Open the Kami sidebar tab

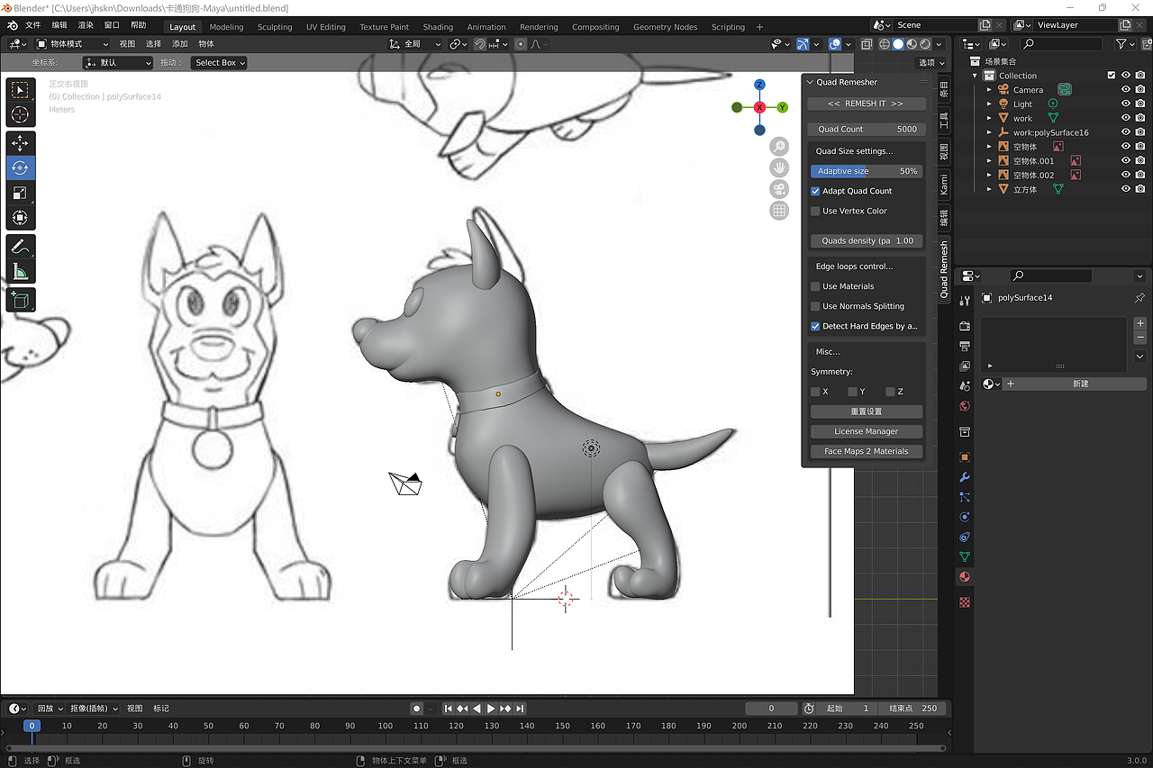coord(944,185)
